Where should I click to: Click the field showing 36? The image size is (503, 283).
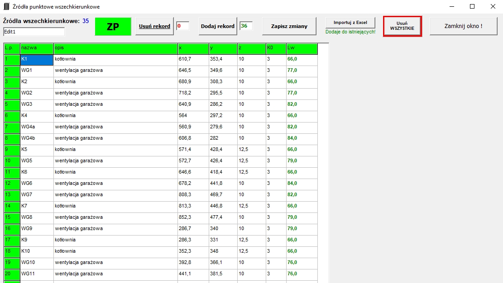pos(246,26)
